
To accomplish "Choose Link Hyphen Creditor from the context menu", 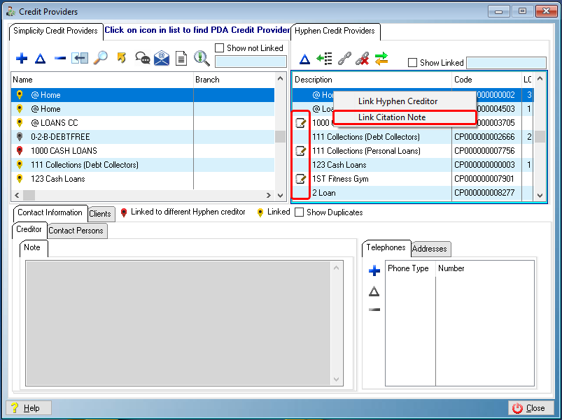I will [398, 101].
